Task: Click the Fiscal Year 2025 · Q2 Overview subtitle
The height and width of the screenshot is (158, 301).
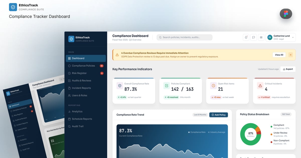Action: pos(127,40)
